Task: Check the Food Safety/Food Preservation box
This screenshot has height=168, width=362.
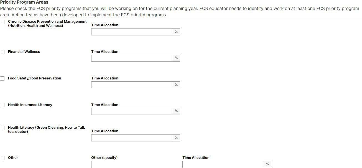Action: [x=2, y=78]
